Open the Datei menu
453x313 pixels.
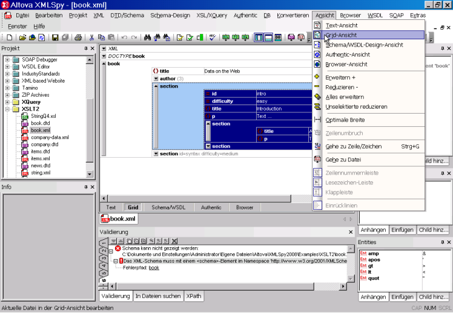pos(22,15)
